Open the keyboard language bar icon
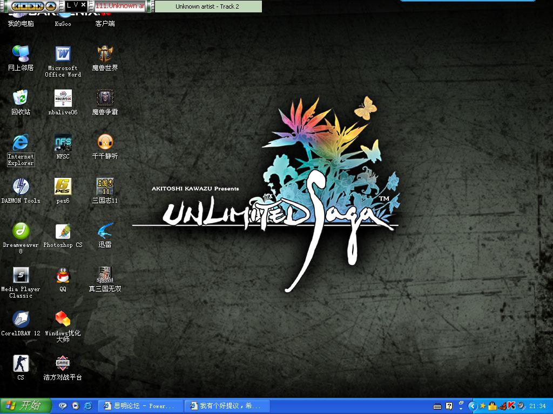553x414 pixels. pyautogui.click(x=437, y=406)
